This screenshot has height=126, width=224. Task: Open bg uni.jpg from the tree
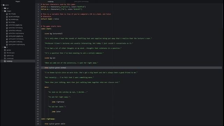click(12, 22)
